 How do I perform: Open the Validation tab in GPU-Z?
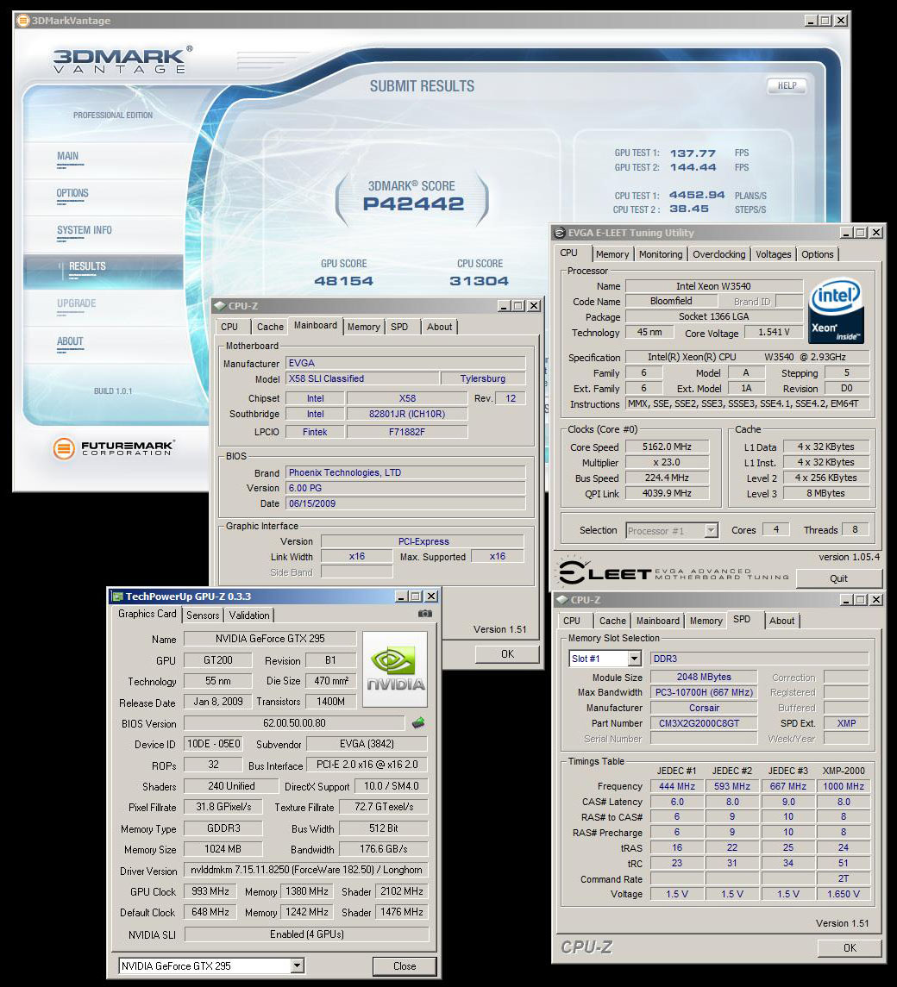coord(249,615)
